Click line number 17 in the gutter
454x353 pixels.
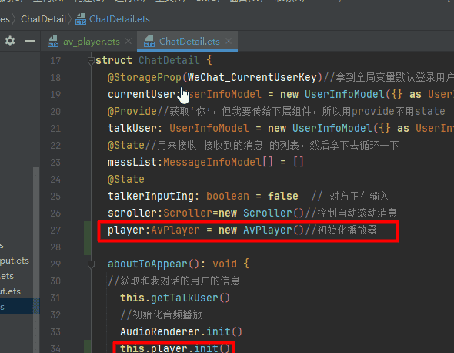coord(55,61)
